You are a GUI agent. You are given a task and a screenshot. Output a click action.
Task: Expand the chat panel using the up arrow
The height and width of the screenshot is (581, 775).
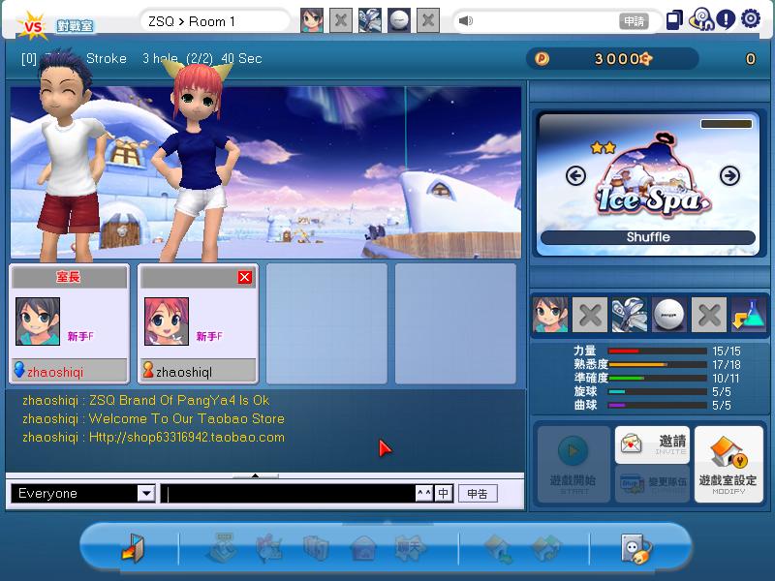click(x=256, y=475)
